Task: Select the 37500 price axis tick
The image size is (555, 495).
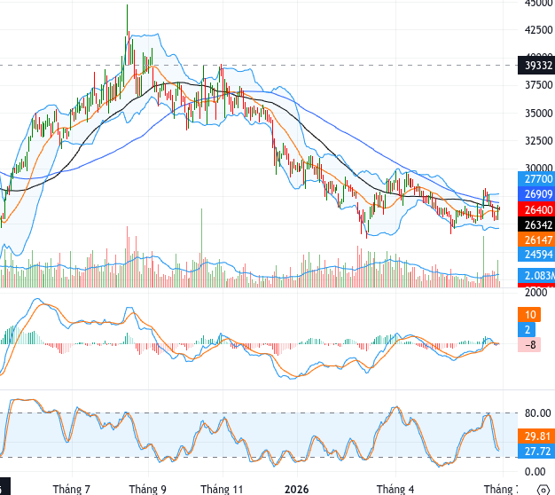Action: tap(538, 85)
